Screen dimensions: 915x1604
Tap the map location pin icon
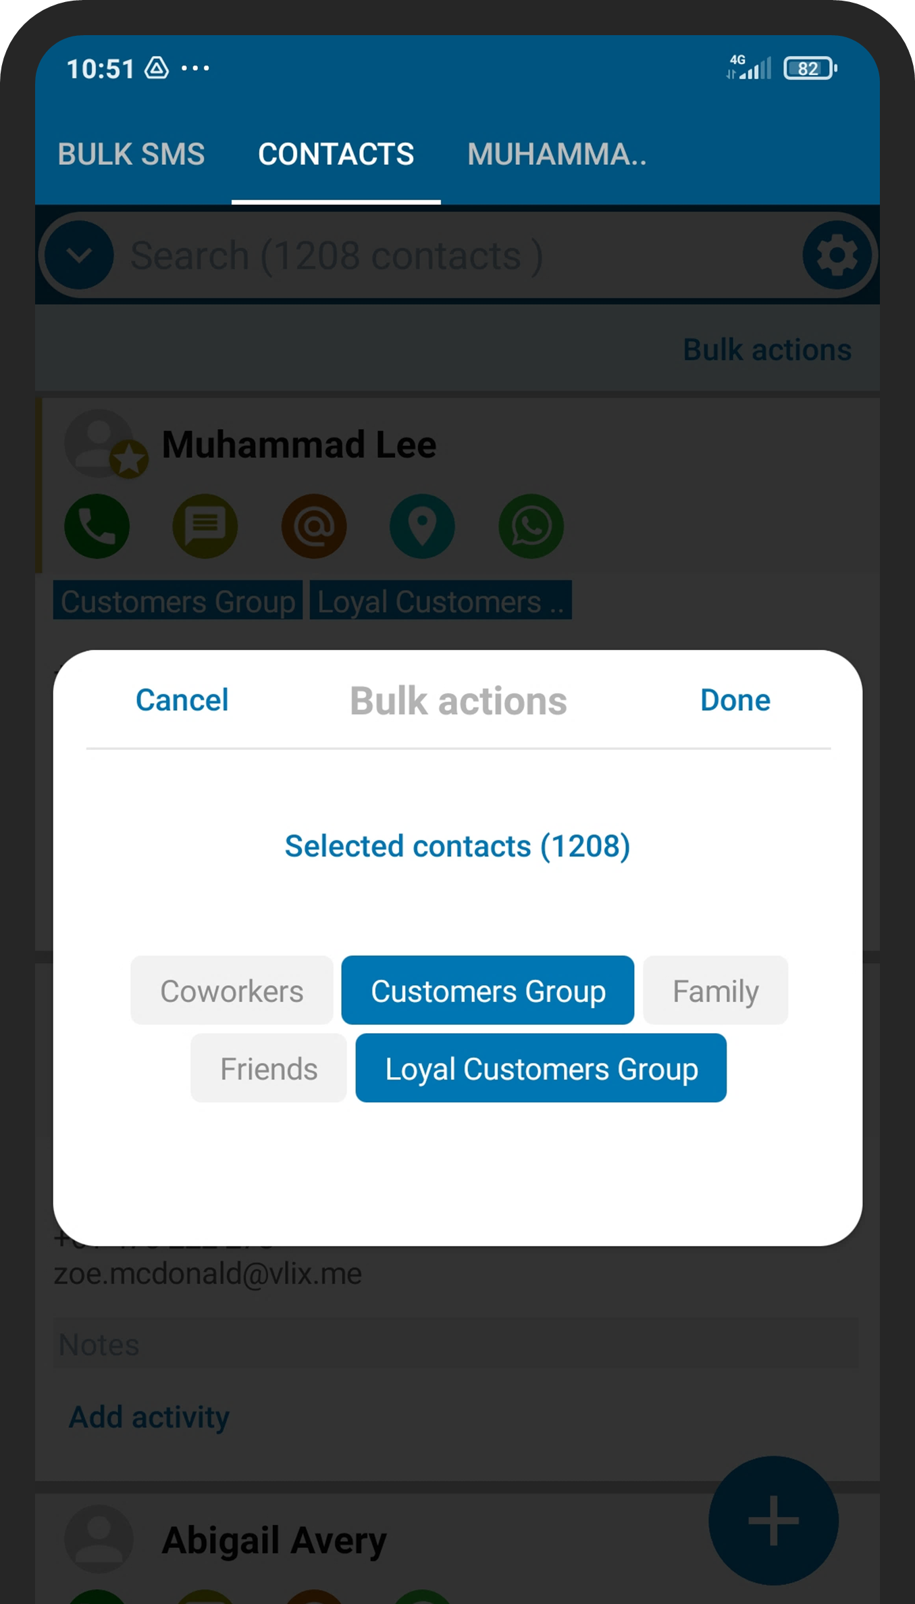pyautogui.click(x=422, y=526)
